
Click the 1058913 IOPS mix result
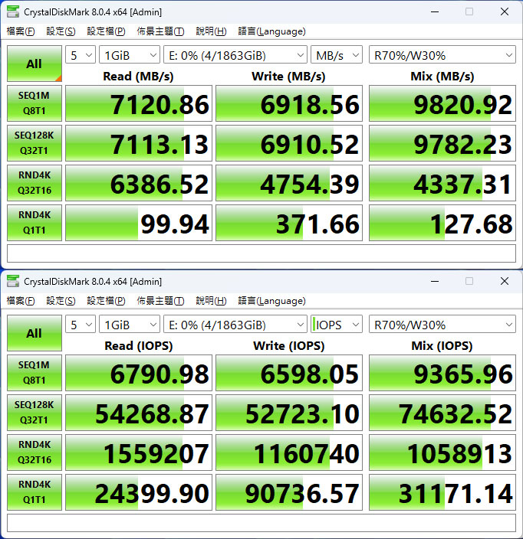(442, 452)
